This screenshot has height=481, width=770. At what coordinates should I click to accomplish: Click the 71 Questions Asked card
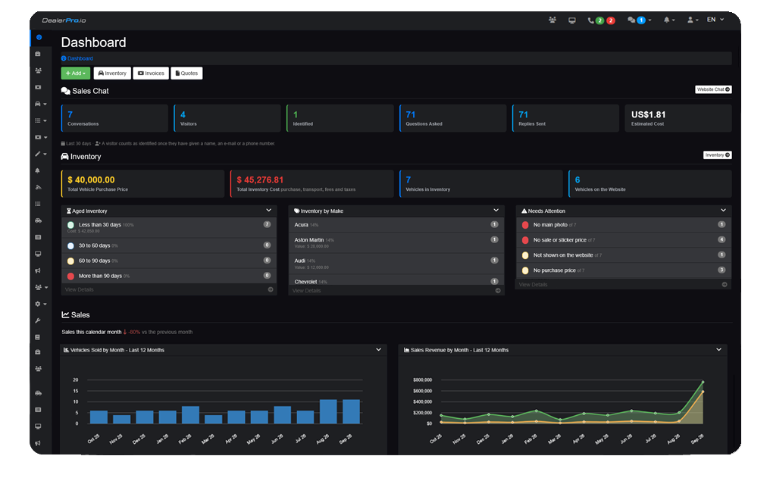[452, 118]
